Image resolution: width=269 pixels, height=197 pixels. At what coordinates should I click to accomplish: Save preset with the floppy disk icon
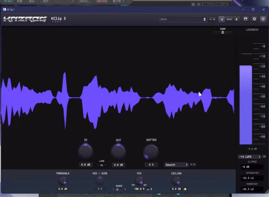click(245, 19)
